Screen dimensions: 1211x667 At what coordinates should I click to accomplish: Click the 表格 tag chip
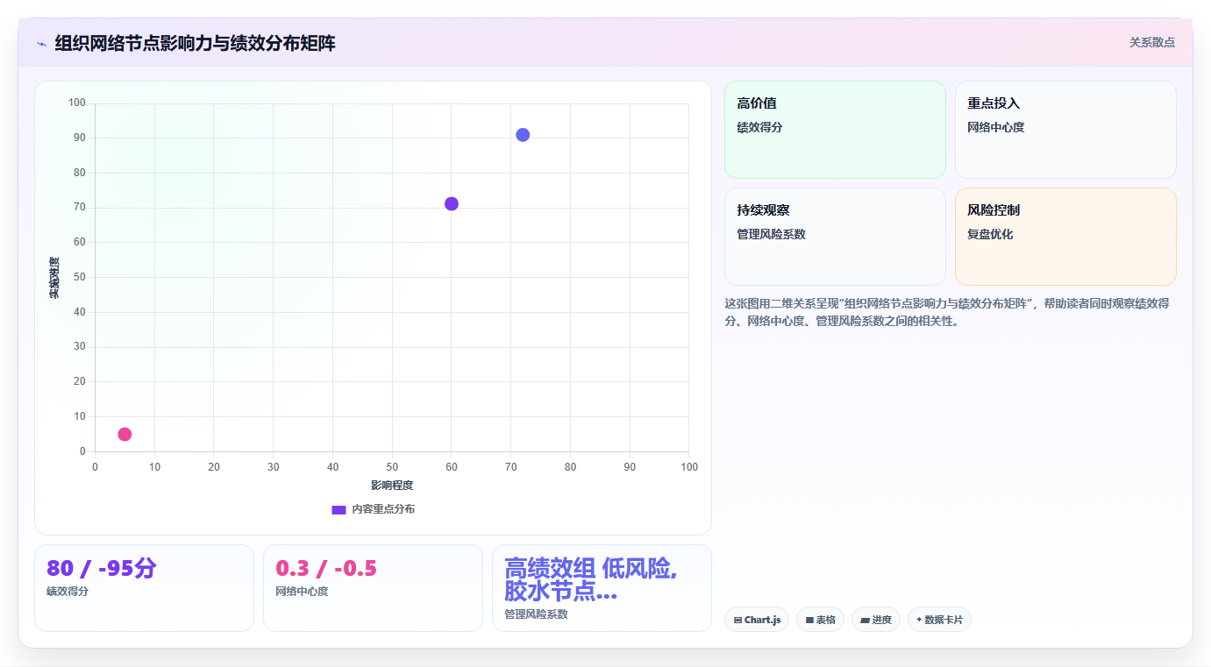pyautogui.click(x=821, y=620)
